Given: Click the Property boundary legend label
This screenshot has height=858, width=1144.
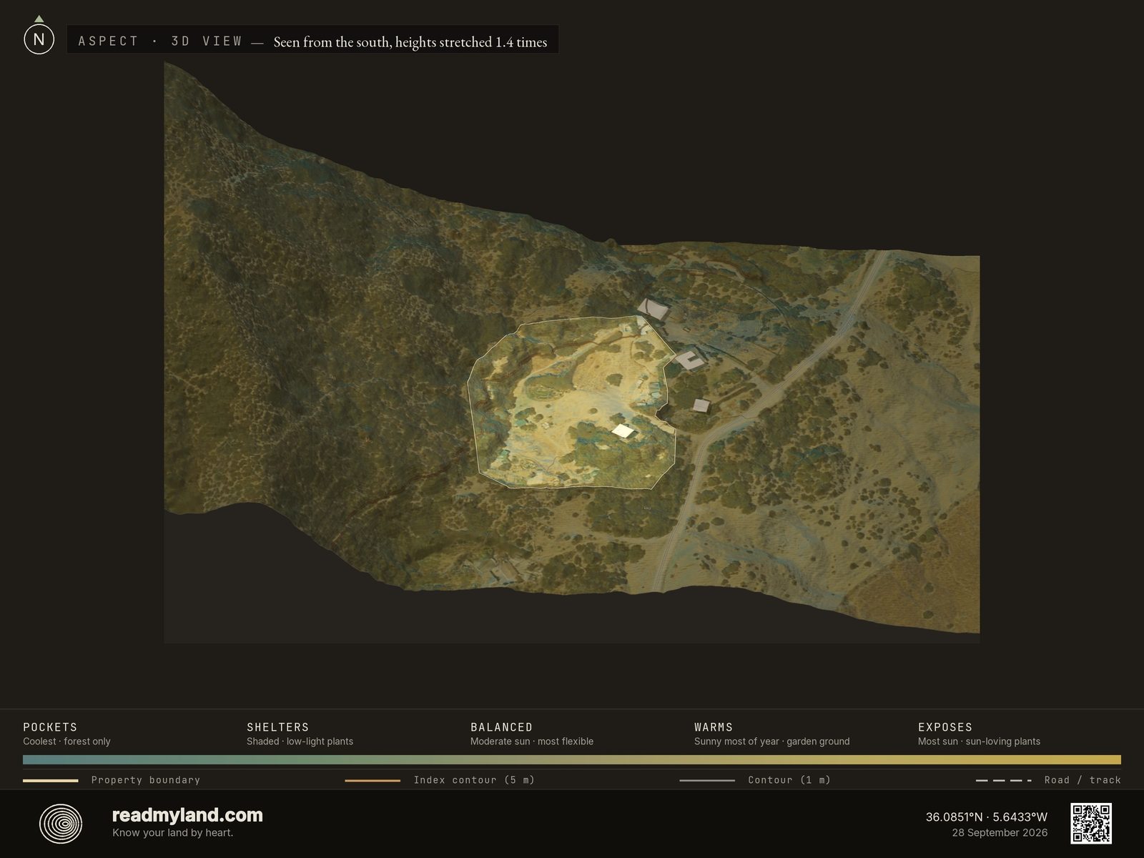Looking at the screenshot, I should click(x=146, y=780).
